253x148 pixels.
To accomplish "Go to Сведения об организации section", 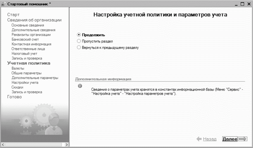I will click(34, 20).
